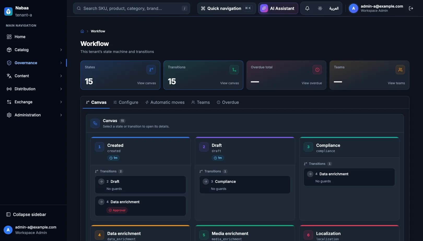Select the Localization state
Viewport: 423px width, 241px height.
(x=349, y=233)
